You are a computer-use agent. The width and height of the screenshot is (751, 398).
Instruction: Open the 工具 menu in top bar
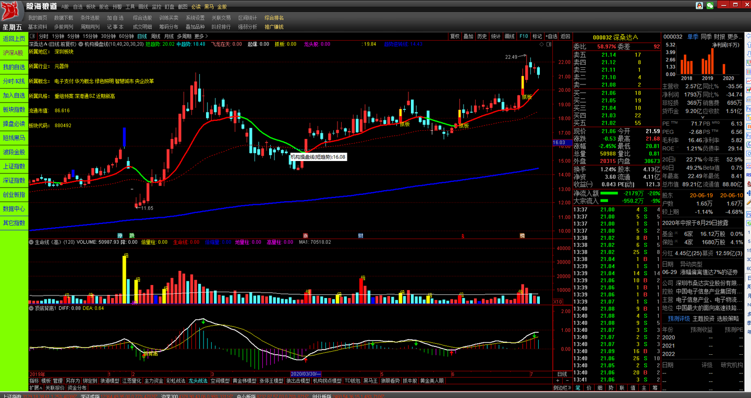tap(130, 7)
